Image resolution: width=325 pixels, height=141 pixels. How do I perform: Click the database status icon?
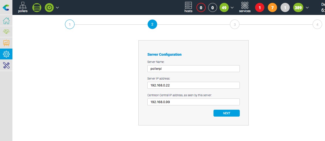(x=37, y=7)
